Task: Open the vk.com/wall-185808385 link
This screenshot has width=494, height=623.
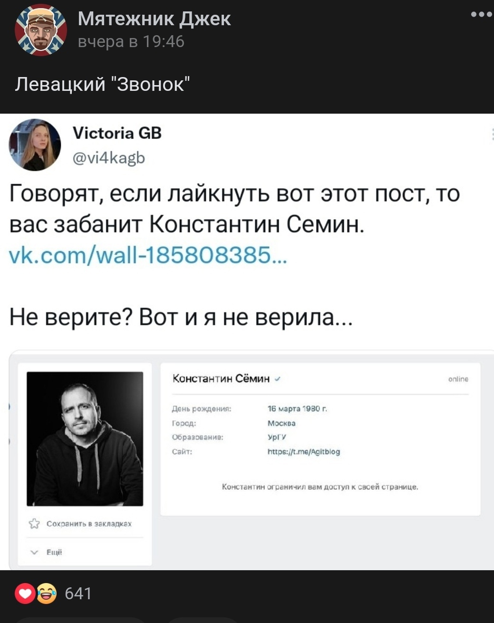Action: click(x=147, y=257)
